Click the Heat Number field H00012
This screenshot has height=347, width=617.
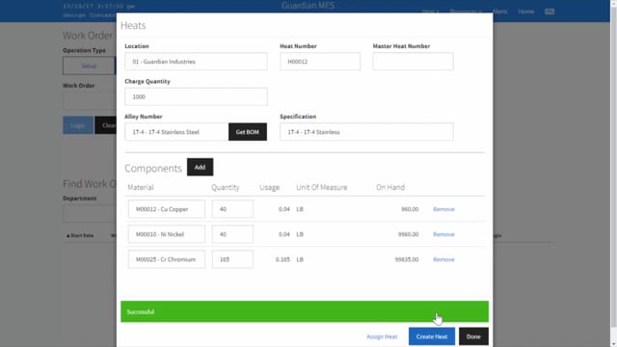click(x=320, y=62)
